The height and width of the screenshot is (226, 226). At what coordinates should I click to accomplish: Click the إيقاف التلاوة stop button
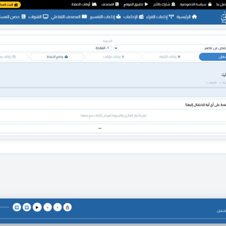point(169,57)
